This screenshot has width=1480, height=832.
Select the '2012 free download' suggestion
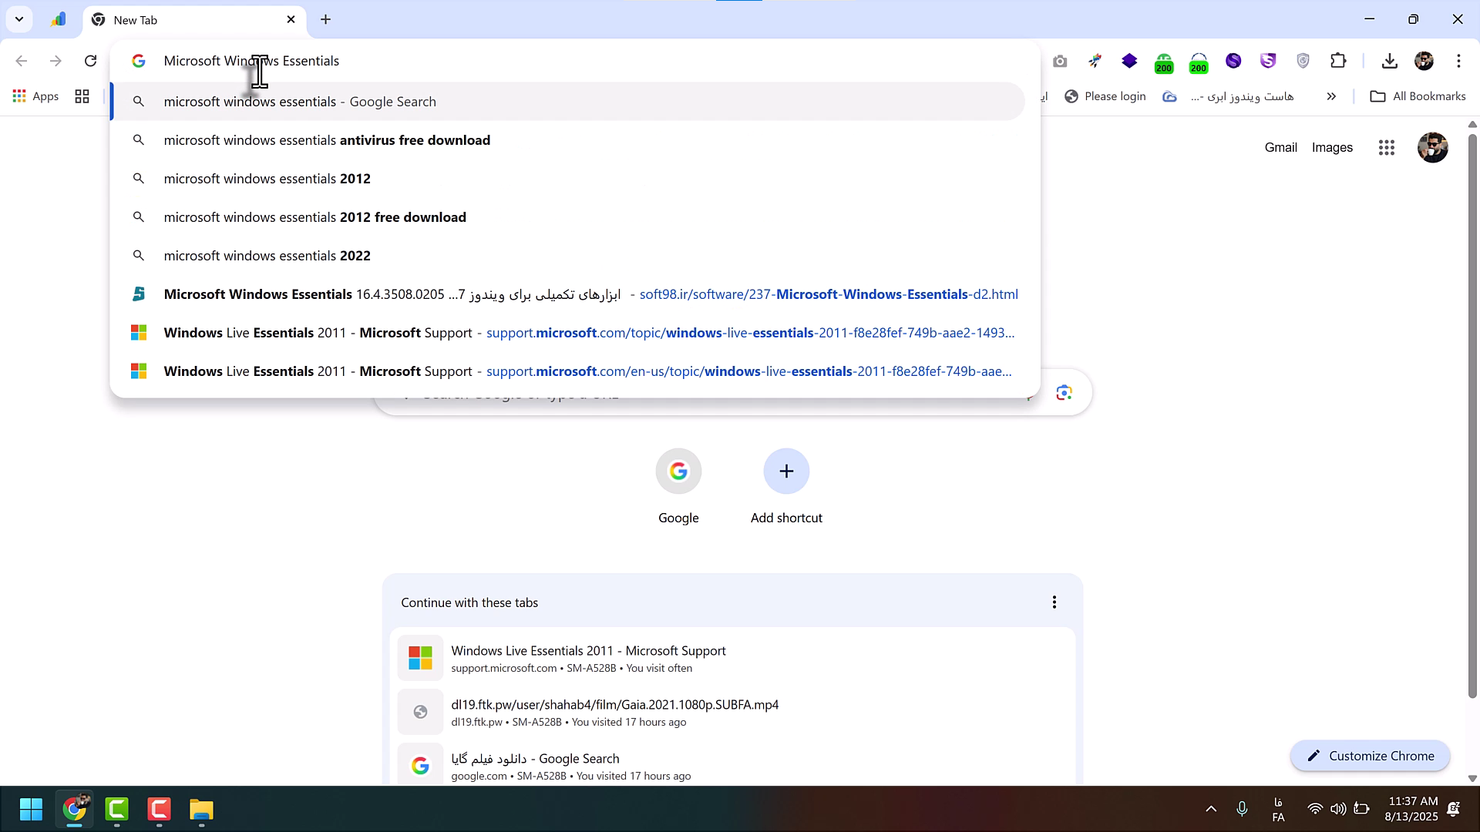568,217
